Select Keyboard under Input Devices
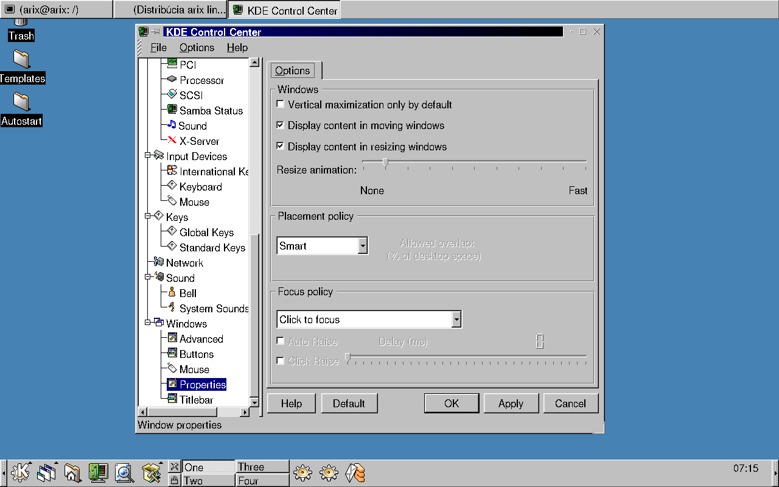 200,187
